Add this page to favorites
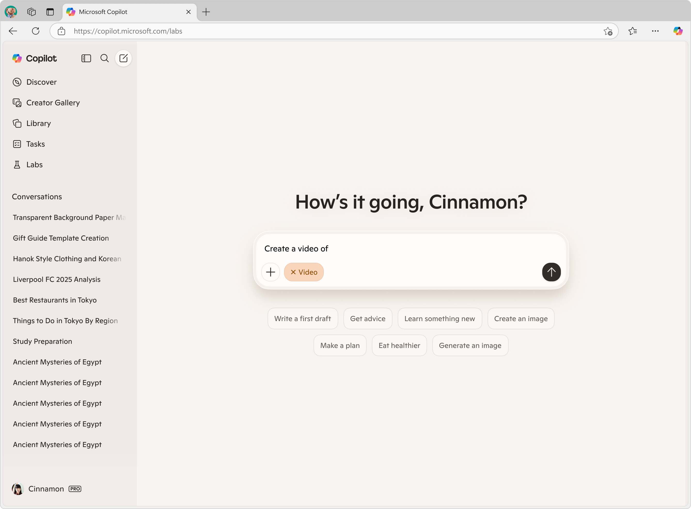Viewport: 691px width, 509px height. point(608,31)
